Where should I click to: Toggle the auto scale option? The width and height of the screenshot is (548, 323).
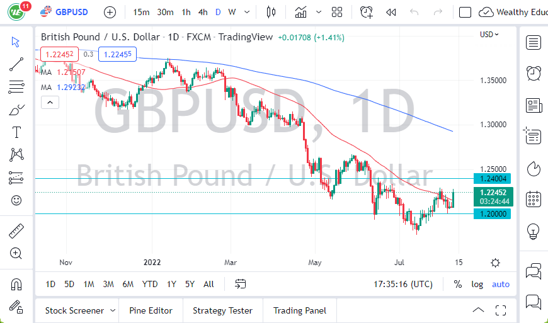501,284
